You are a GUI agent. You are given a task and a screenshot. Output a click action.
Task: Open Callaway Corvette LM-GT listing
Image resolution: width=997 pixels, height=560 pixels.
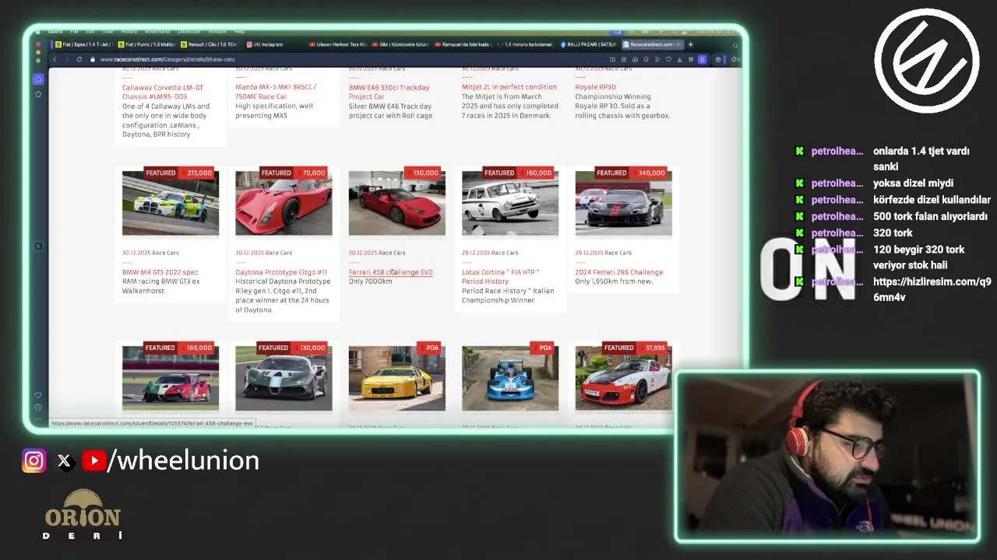(163, 92)
